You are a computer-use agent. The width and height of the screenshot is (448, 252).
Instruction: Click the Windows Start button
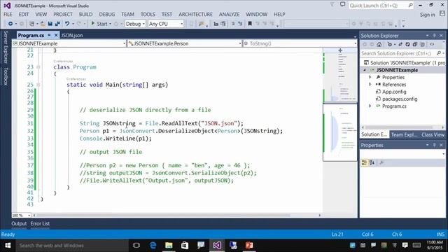pyautogui.click(x=8, y=246)
